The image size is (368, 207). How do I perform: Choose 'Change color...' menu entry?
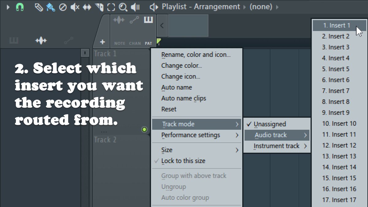click(x=182, y=66)
